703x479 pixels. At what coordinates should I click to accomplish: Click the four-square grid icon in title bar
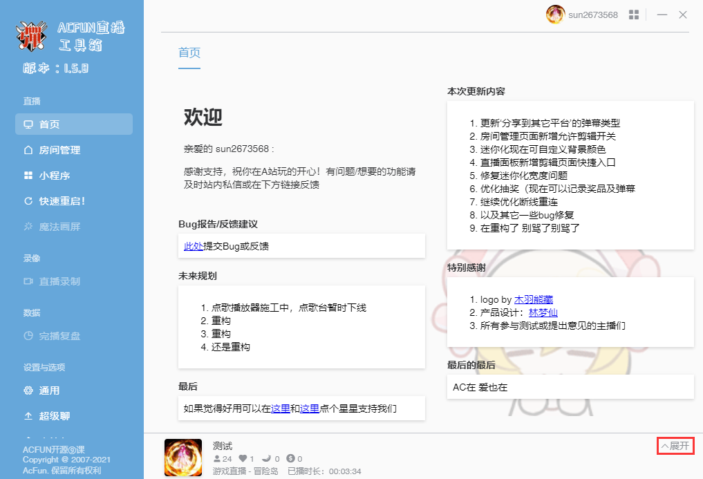click(634, 15)
